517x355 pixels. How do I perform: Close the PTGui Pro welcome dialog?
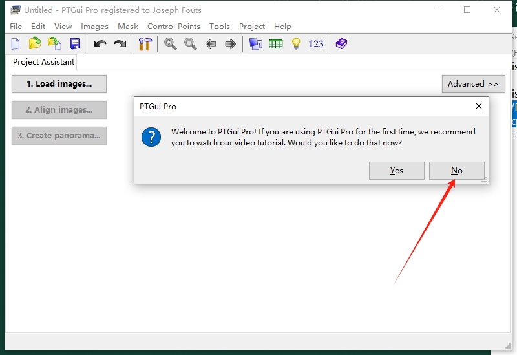[479, 106]
